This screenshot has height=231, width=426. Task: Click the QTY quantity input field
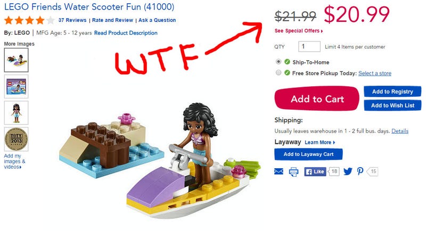click(309, 46)
